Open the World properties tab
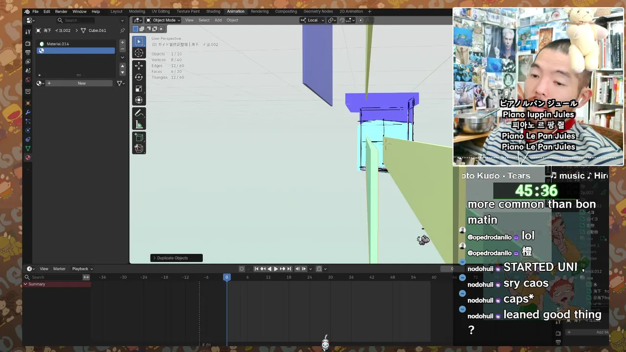The width and height of the screenshot is (626, 352). [x=28, y=80]
